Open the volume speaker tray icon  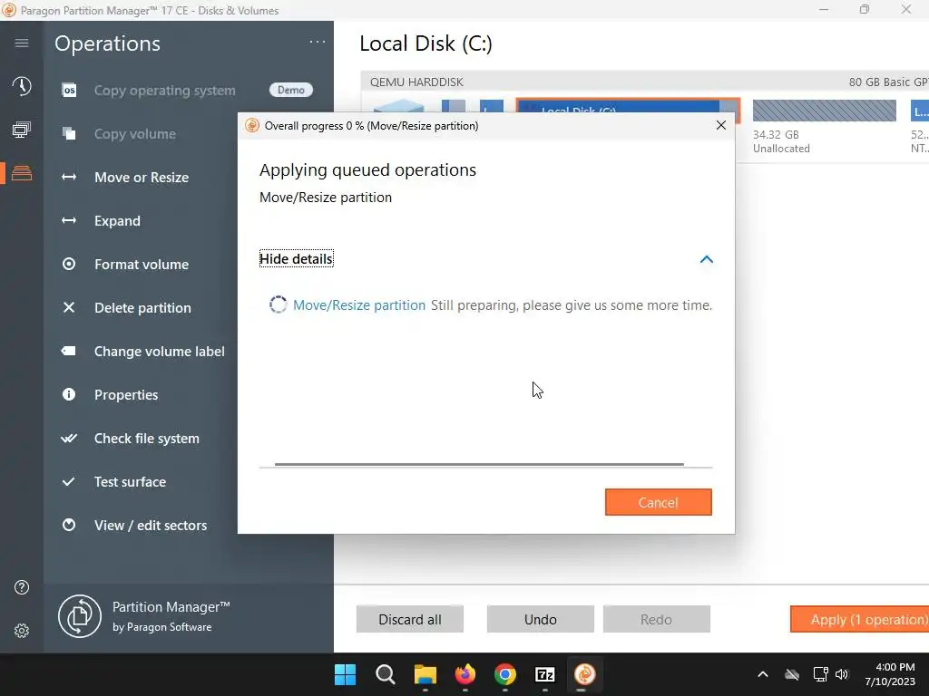coord(842,674)
